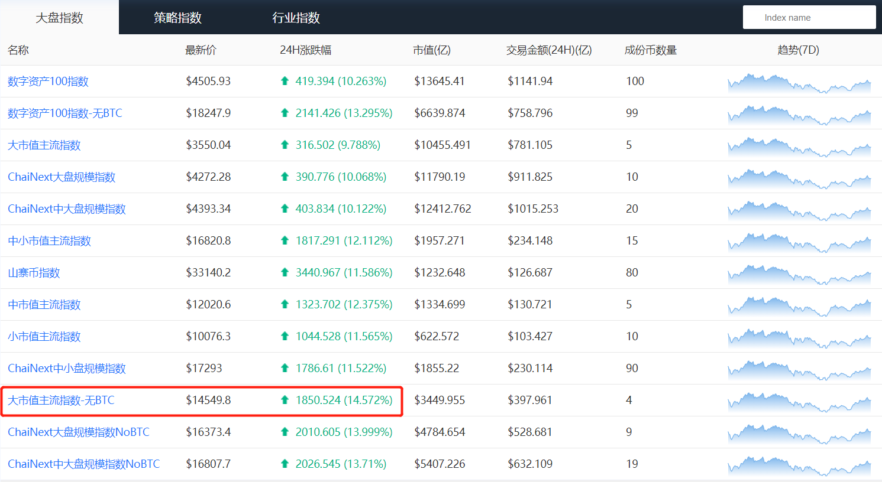
Task: Select the constituent count 19
Action: [x=632, y=464]
